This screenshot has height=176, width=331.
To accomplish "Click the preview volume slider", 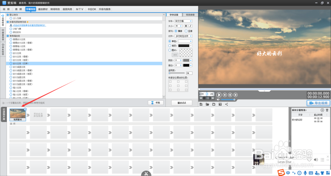I will (228, 99).
